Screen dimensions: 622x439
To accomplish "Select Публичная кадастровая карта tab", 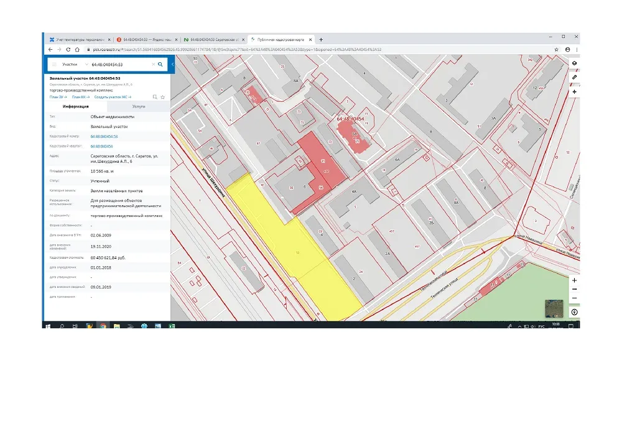I will [x=281, y=40].
